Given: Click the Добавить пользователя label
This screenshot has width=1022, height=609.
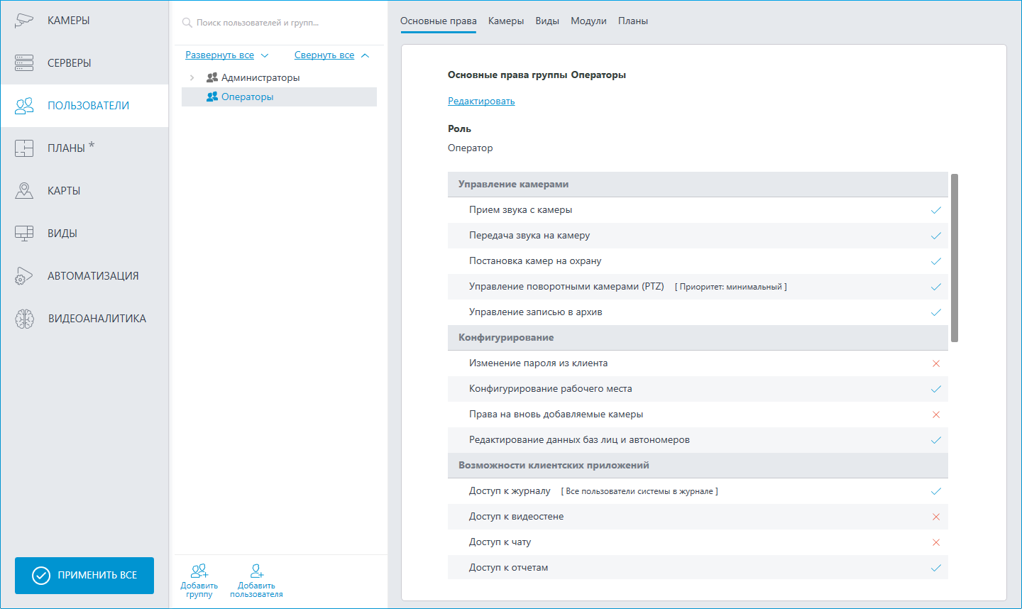Looking at the screenshot, I should point(256,591).
